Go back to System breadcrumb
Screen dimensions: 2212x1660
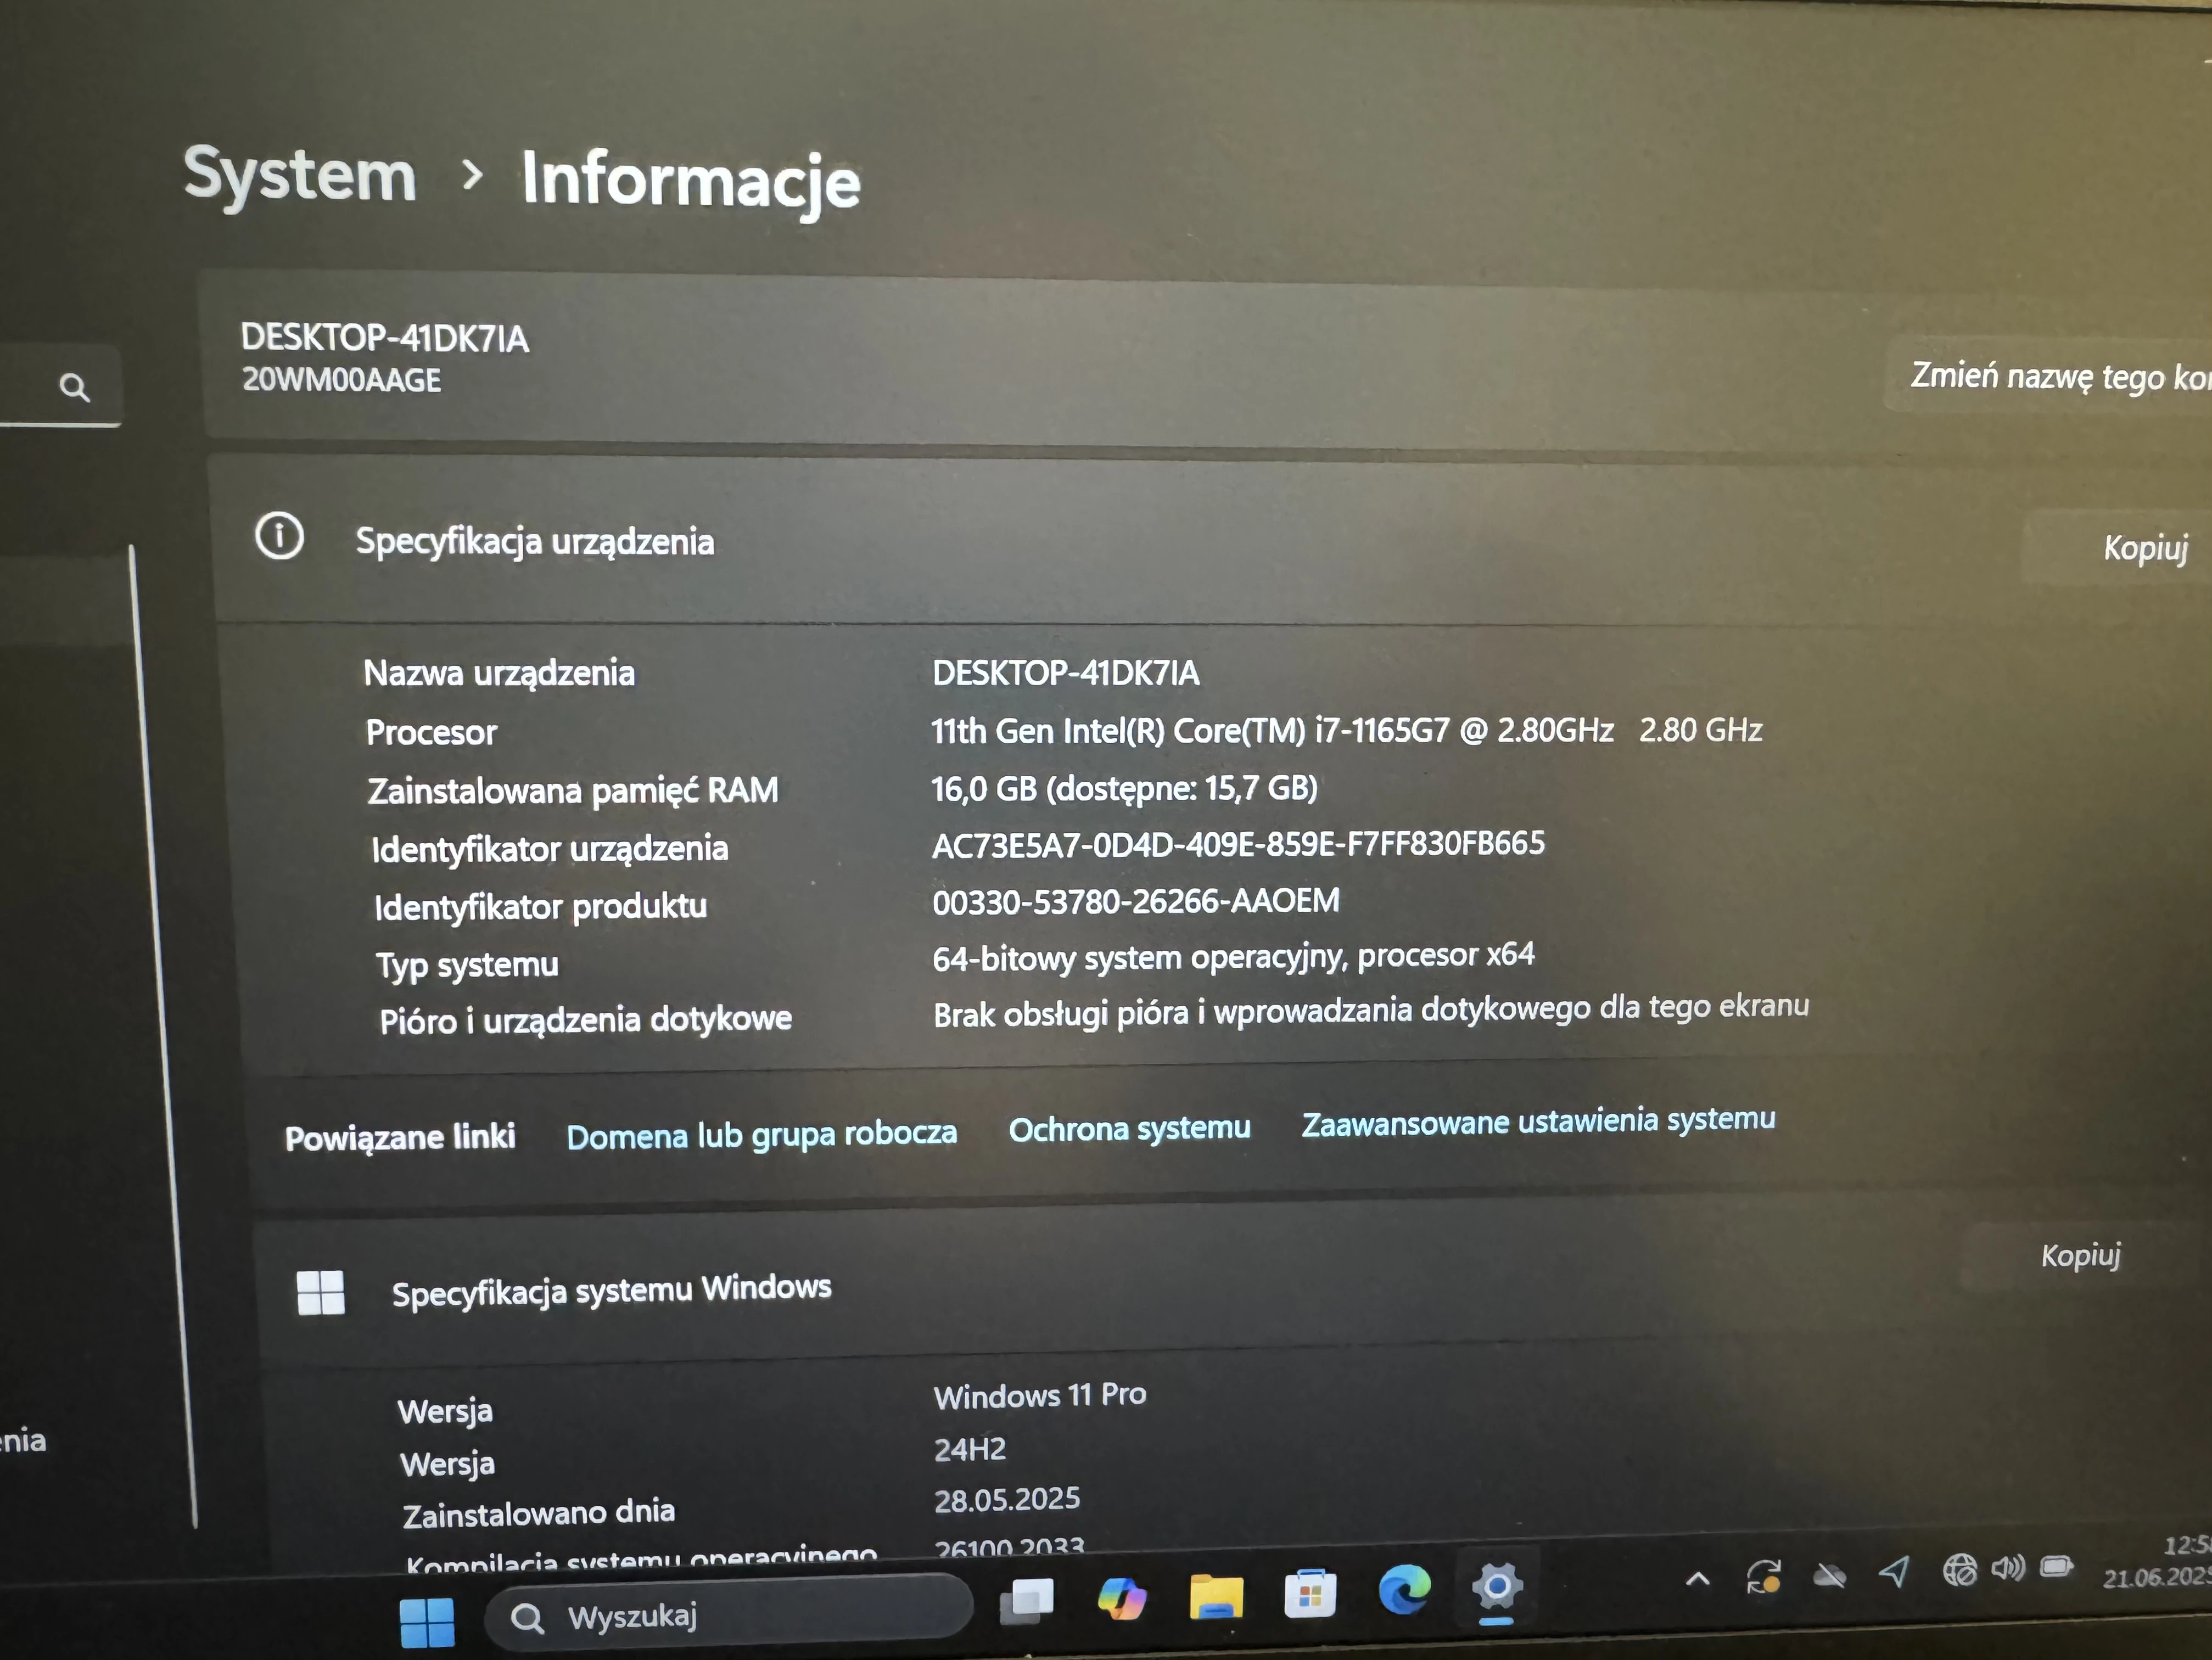point(300,176)
